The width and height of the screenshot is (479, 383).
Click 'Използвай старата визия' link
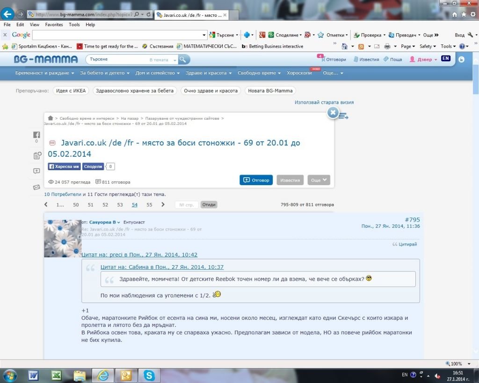(324, 102)
